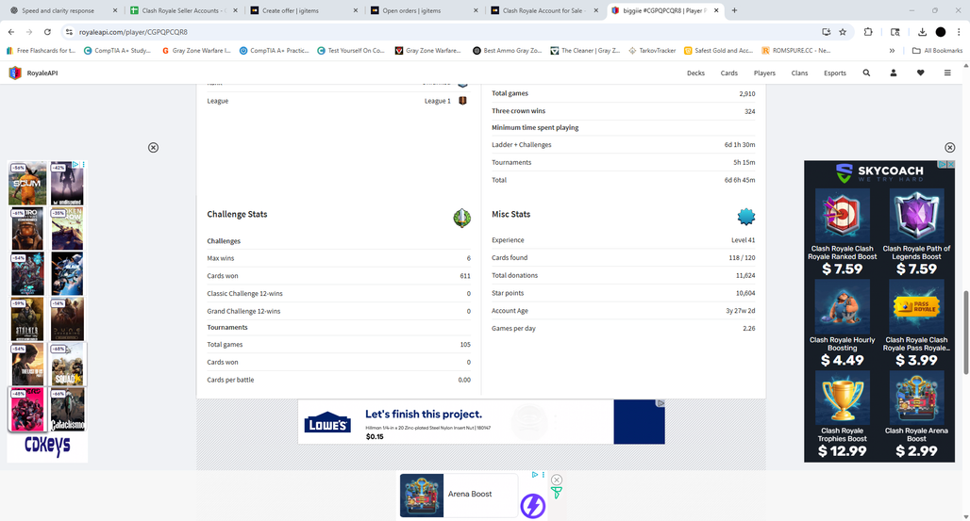Viewport: 970px width, 521px height.
Task: Close the bottom Arena Boost ad
Action: point(557,480)
